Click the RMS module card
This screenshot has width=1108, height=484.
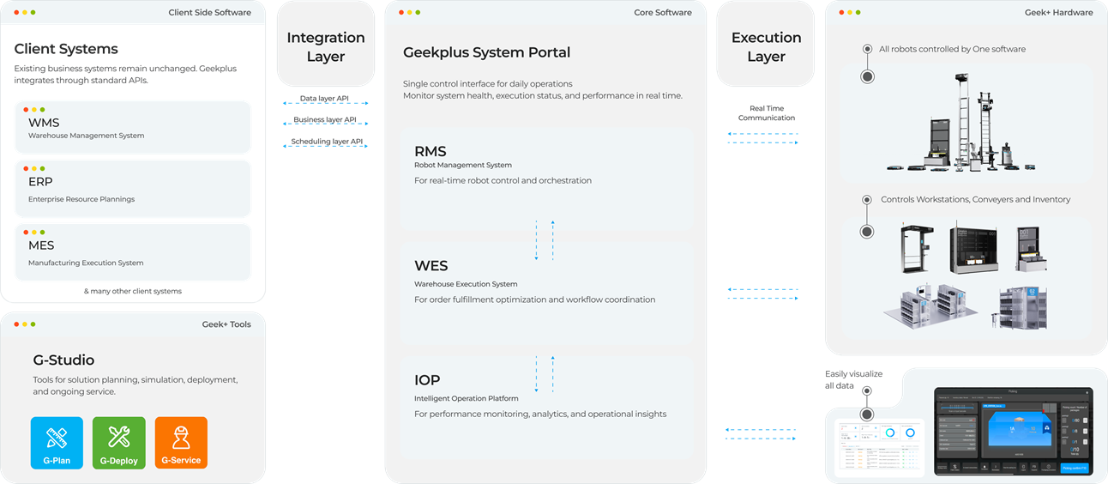[545, 177]
